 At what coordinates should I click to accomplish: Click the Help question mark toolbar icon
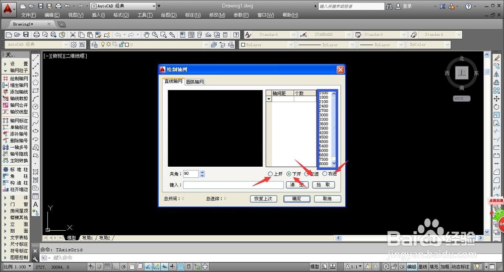[236, 34]
